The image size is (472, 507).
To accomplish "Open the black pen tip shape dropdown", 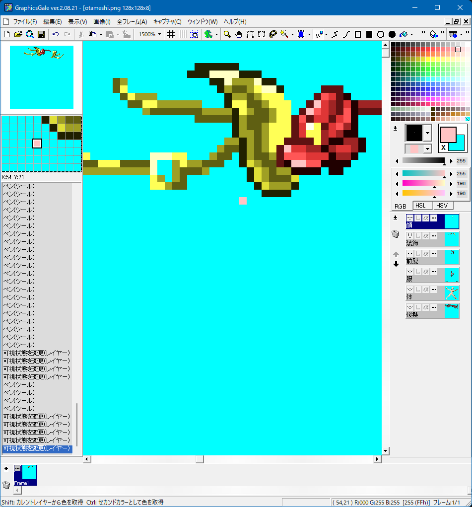I will click(427, 133).
